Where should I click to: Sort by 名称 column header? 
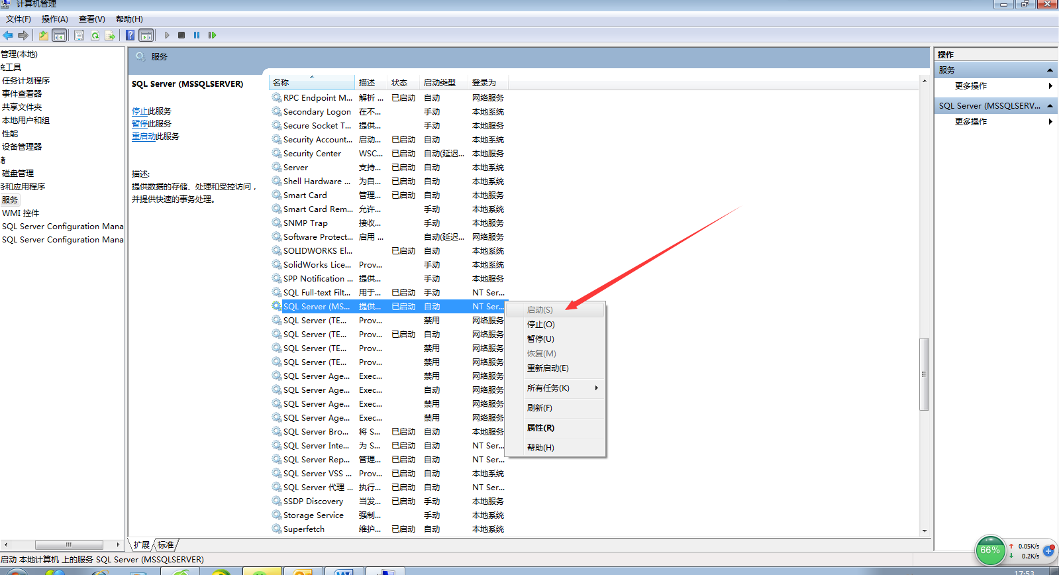pos(311,82)
